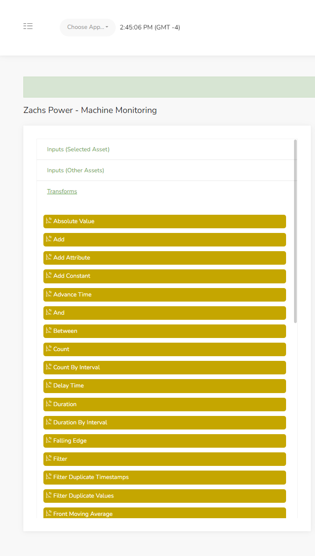
Task: Click the Duration By Interval icon
Action: click(x=49, y=422)
